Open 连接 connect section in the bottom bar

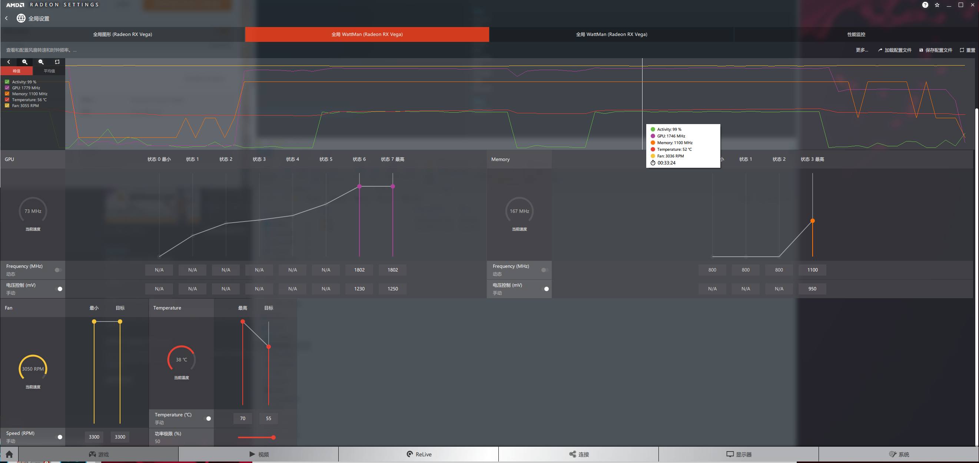578,454
